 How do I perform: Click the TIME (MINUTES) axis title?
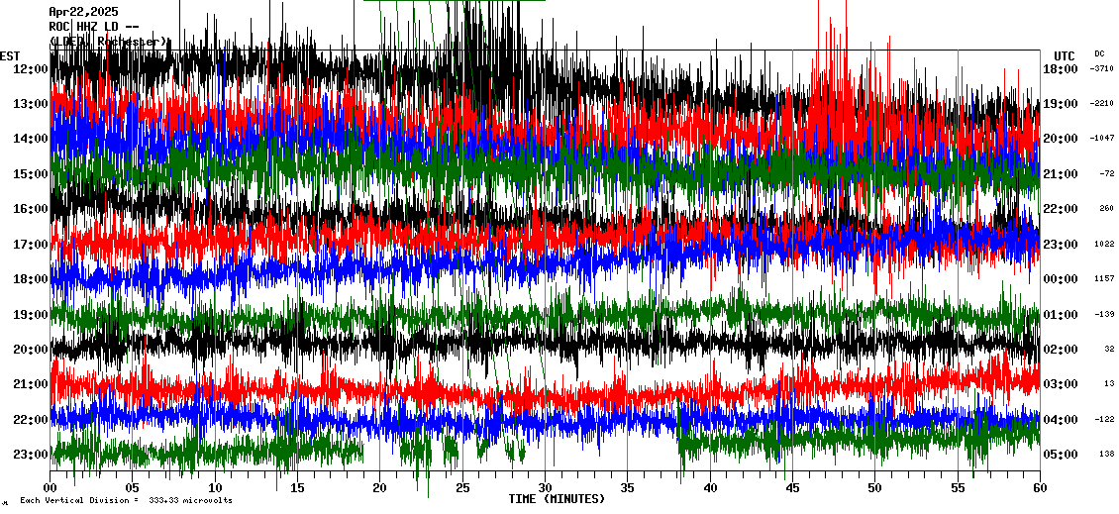click(557, 499)
